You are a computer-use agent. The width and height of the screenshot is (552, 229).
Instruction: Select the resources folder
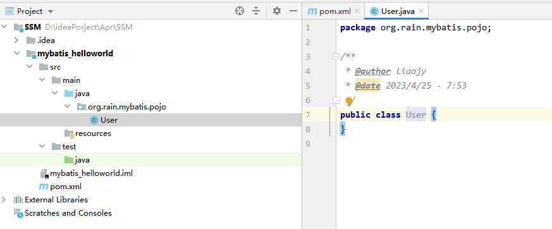point(93,133)
